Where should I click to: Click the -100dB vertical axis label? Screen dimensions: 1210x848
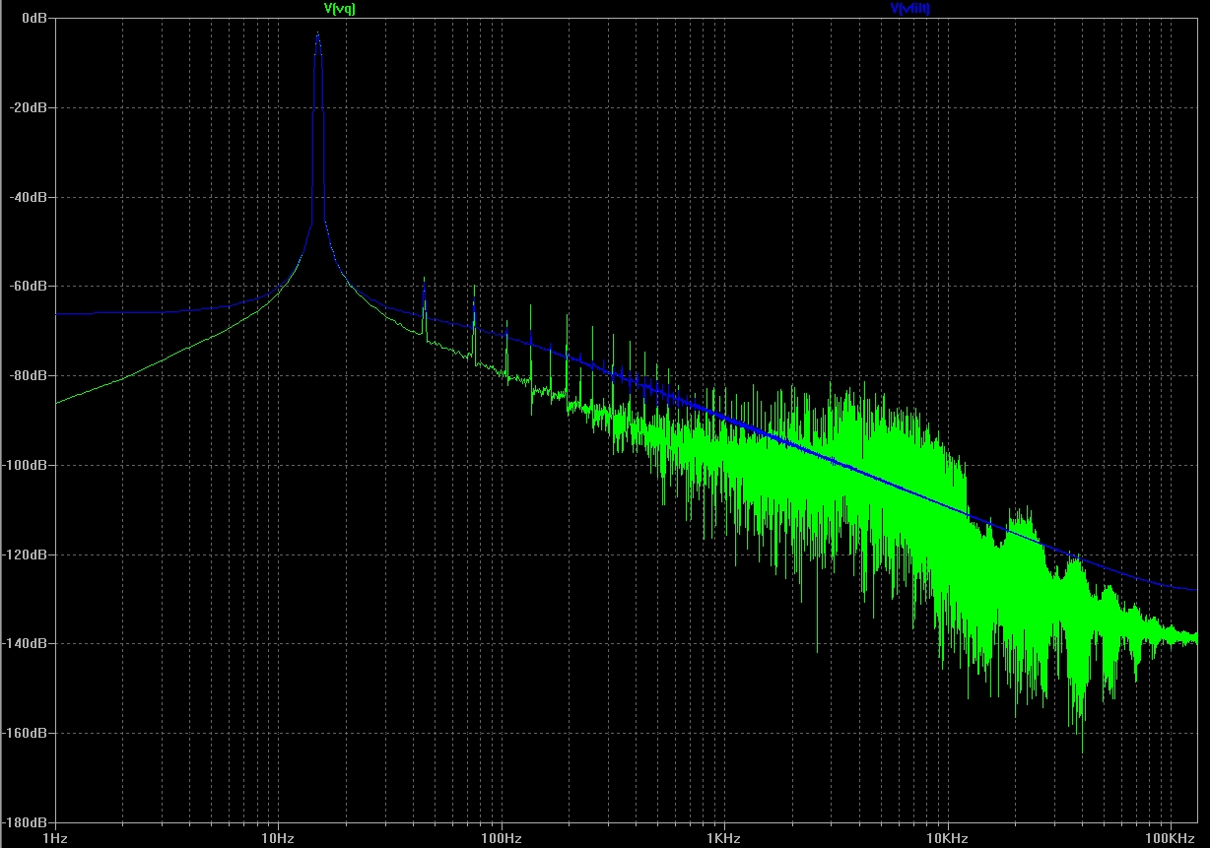(26, 465)
